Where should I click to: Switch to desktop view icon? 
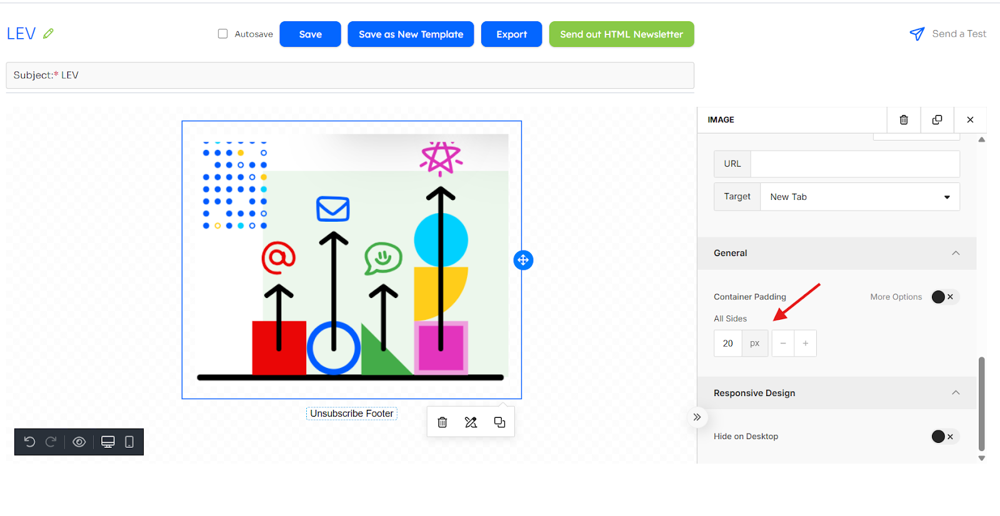point(108,442)
